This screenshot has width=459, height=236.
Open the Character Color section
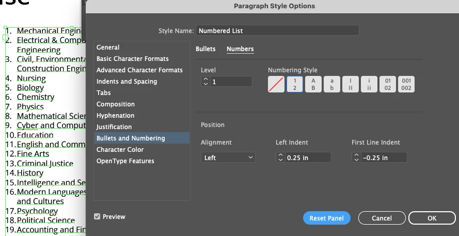click(120, 150)
